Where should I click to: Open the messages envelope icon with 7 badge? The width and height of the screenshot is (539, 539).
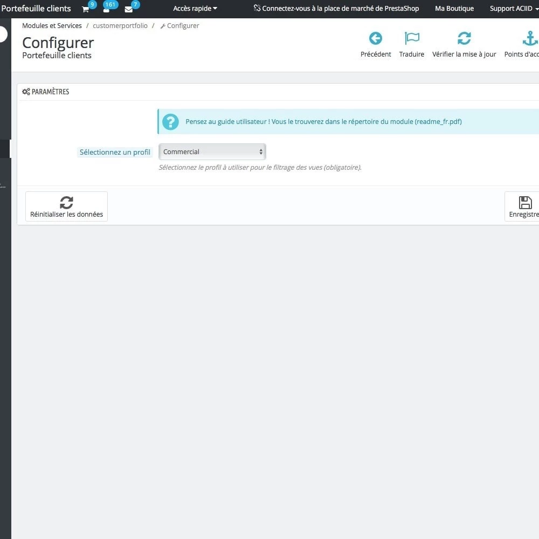click(x=129, y=9)
